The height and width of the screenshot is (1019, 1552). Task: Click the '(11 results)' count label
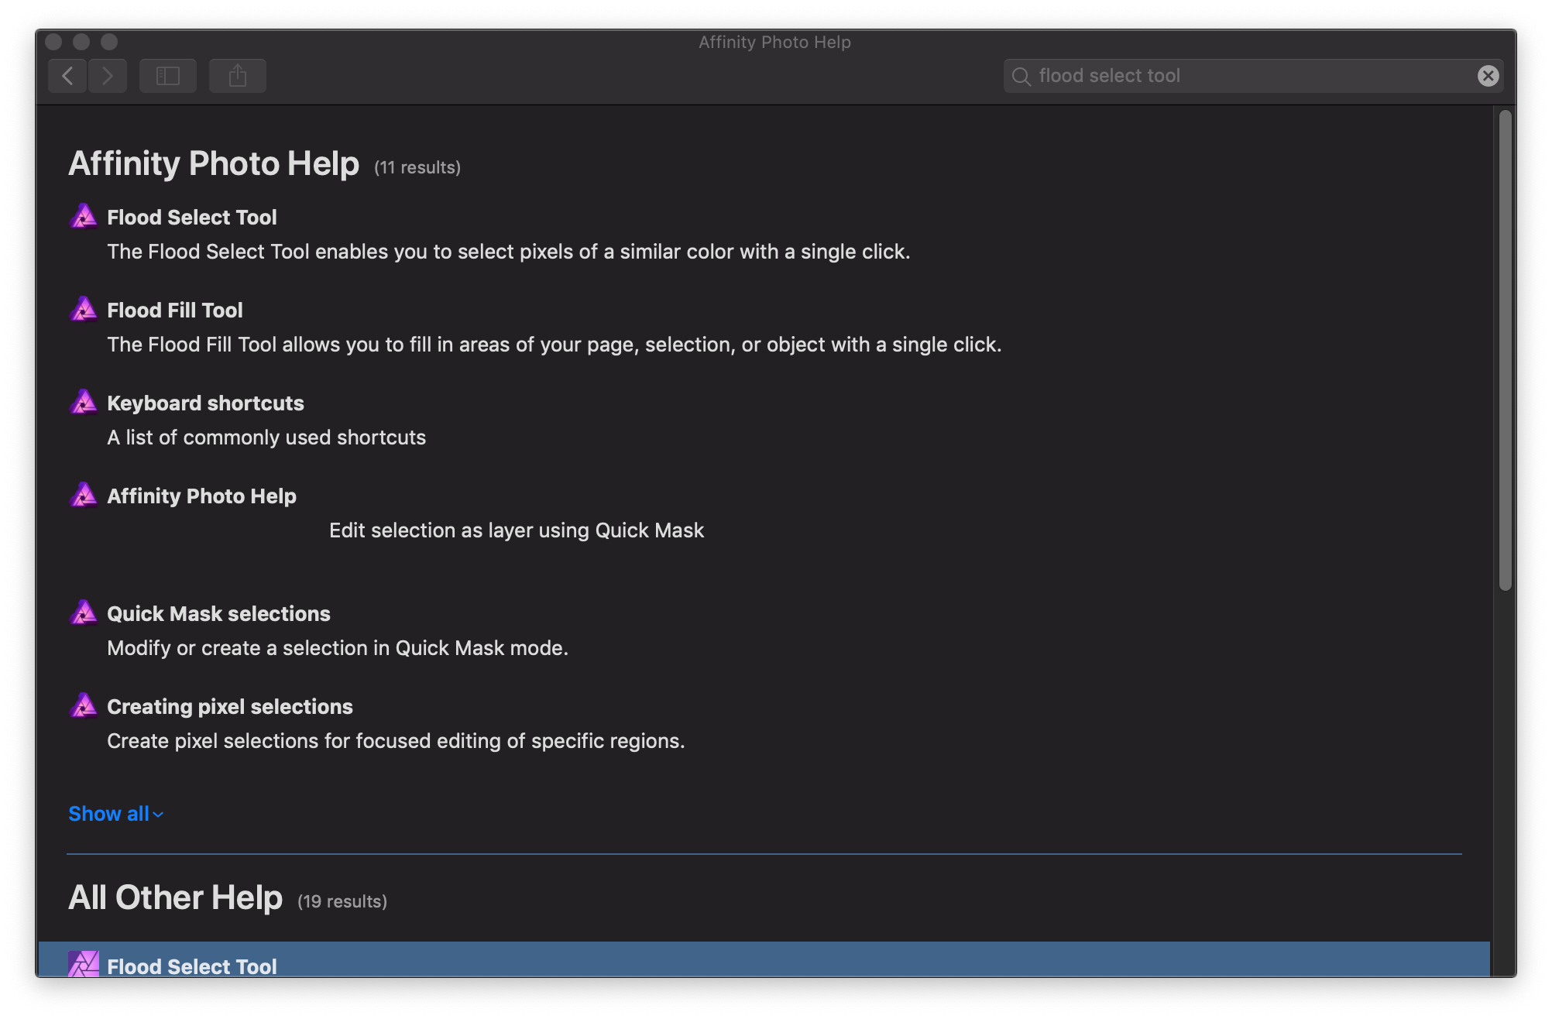click(x=417, y=167)
